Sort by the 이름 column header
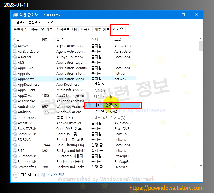 point(26,40)
